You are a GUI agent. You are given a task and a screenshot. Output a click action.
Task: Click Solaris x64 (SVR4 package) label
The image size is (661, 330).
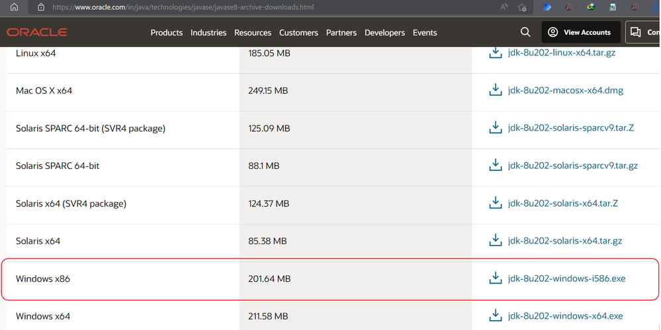pyautogui.click(x=71, y=203)
